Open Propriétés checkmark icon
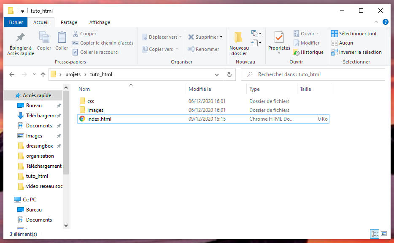 279,37
